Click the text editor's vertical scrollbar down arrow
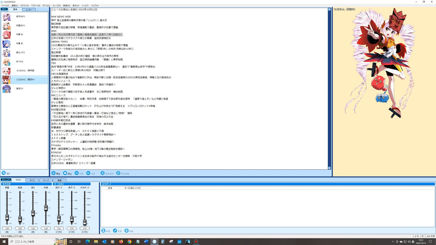The height and width of the screenshot is (245, 436). 330,168
